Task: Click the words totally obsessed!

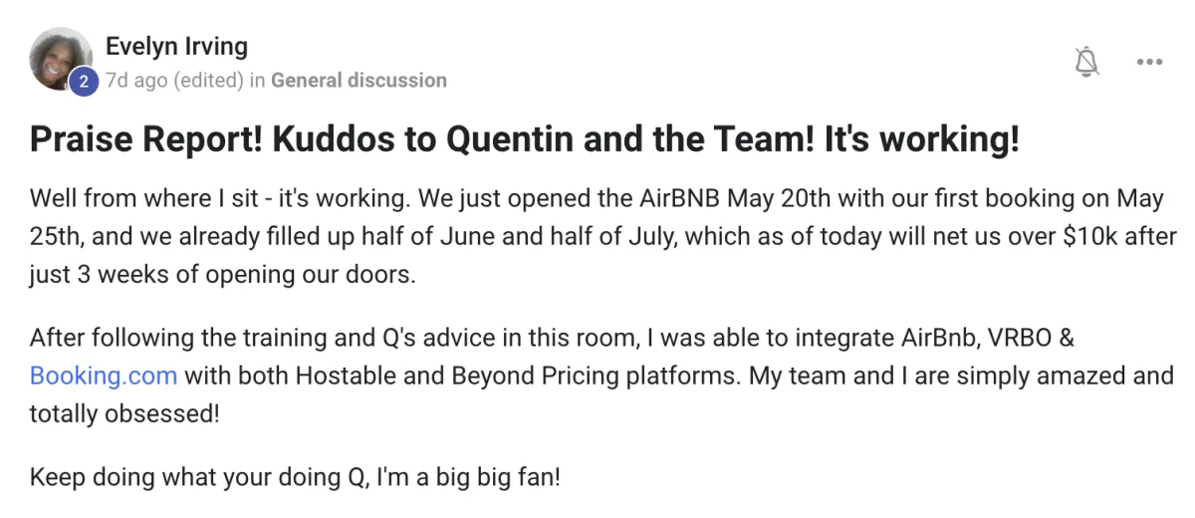Action: point(124,412)
